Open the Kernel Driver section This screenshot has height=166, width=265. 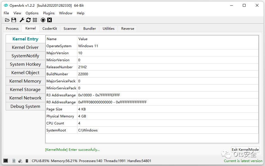point(25,47)
